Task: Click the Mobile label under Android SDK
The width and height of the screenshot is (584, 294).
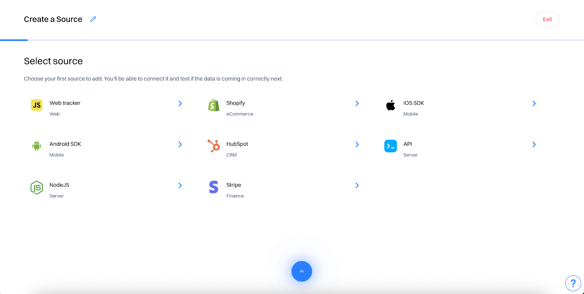Action: tap(57, 155)
